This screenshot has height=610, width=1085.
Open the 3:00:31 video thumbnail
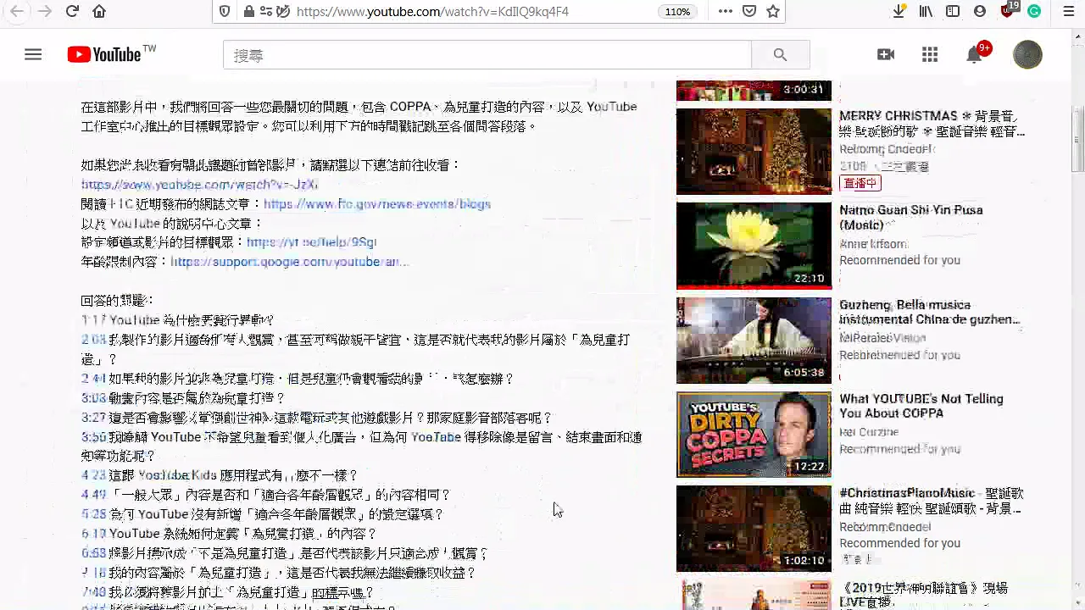coord(754,91)
